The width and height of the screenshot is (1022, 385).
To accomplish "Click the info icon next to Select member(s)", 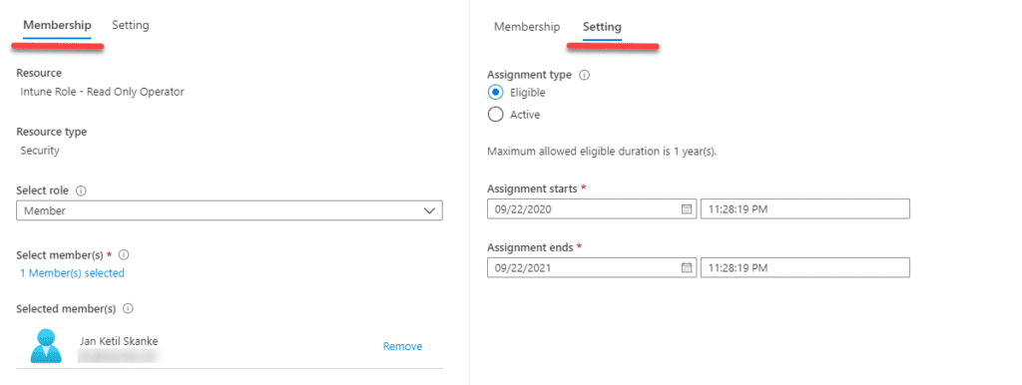I will pos(124,254).
